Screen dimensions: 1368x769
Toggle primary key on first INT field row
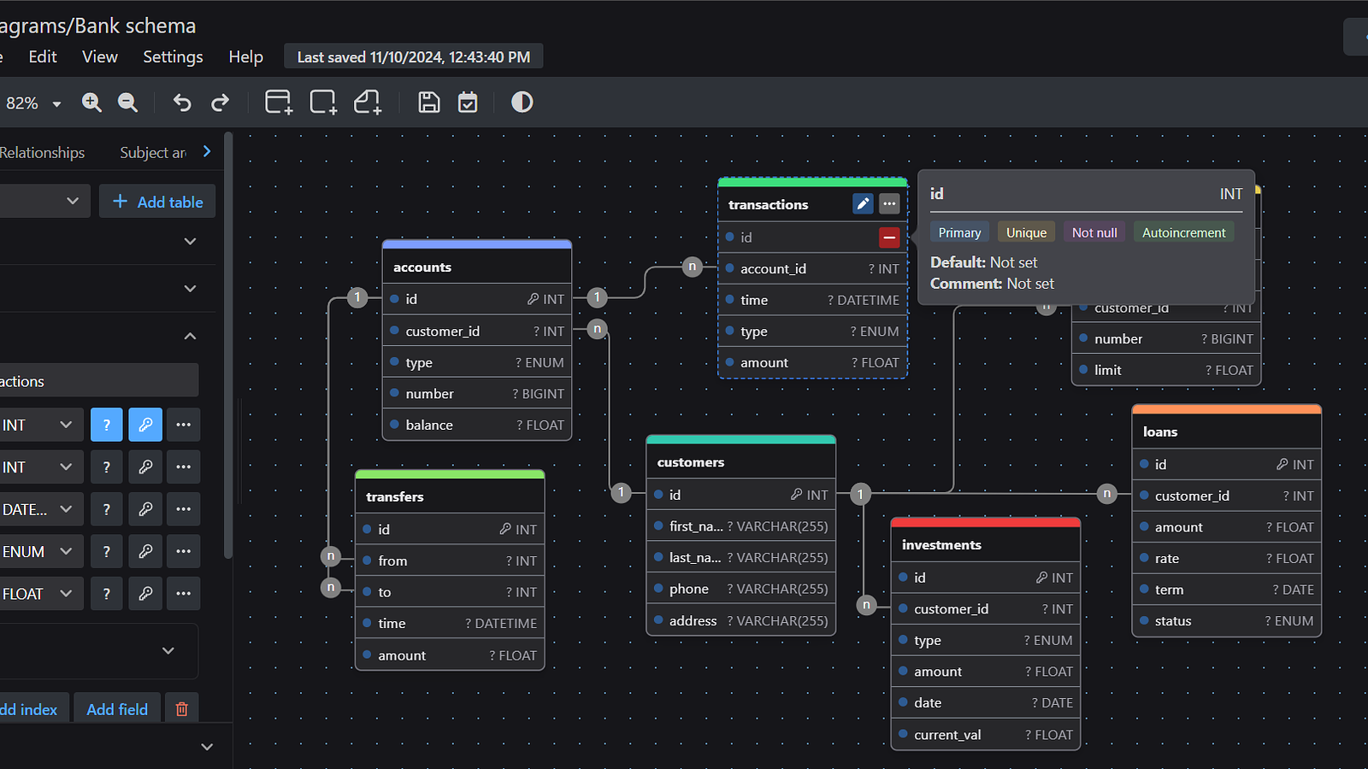pyautogui.click(x=145, y=425)
